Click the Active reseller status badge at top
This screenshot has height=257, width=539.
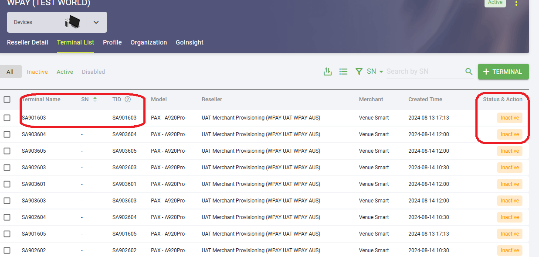[495, 3]
